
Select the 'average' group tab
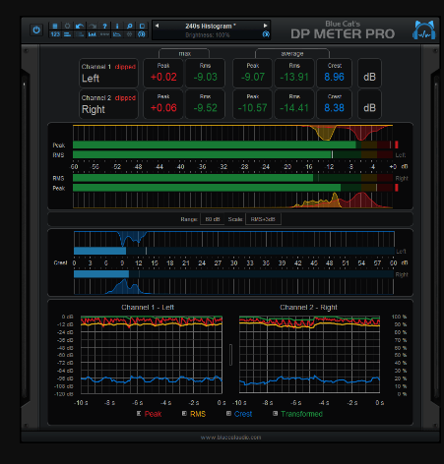click(x=292, y=53)
